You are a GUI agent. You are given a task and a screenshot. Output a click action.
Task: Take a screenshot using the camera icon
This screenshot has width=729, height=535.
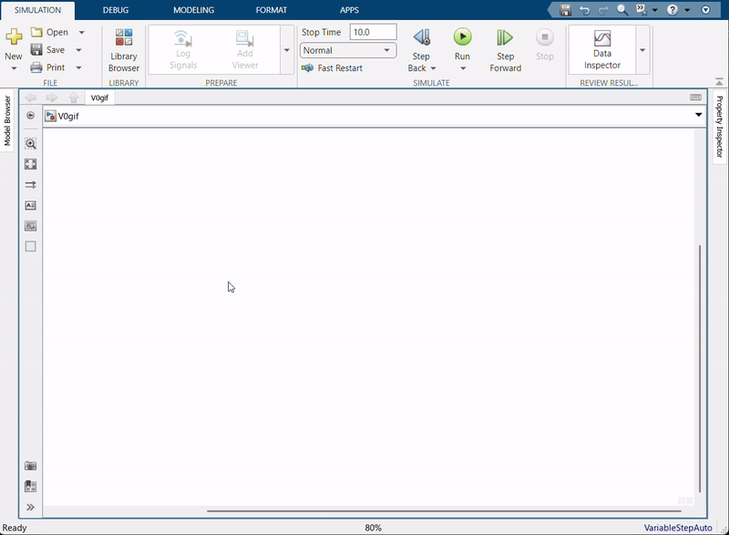(30, 466)
